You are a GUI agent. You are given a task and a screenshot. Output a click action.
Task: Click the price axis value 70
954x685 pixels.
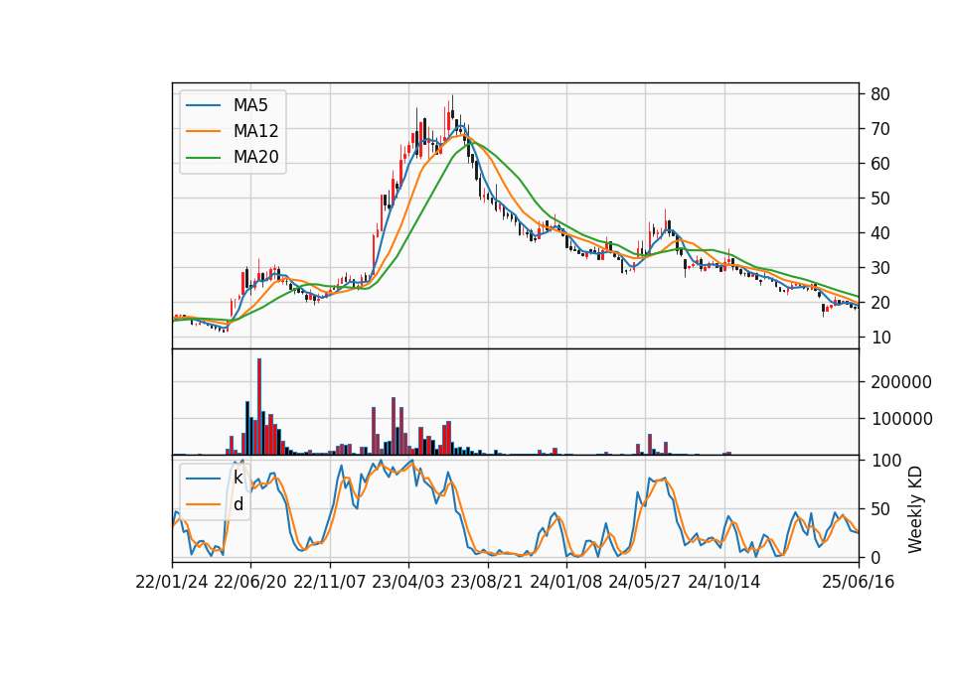pyautogui.click(x=880, y=129)
